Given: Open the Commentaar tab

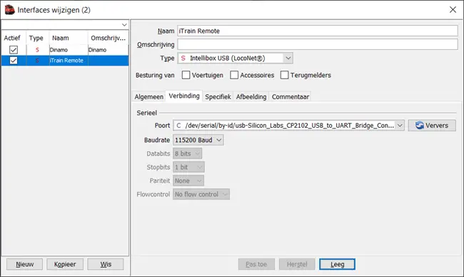Looking at the screenshot, I should [x=291, y=97].
